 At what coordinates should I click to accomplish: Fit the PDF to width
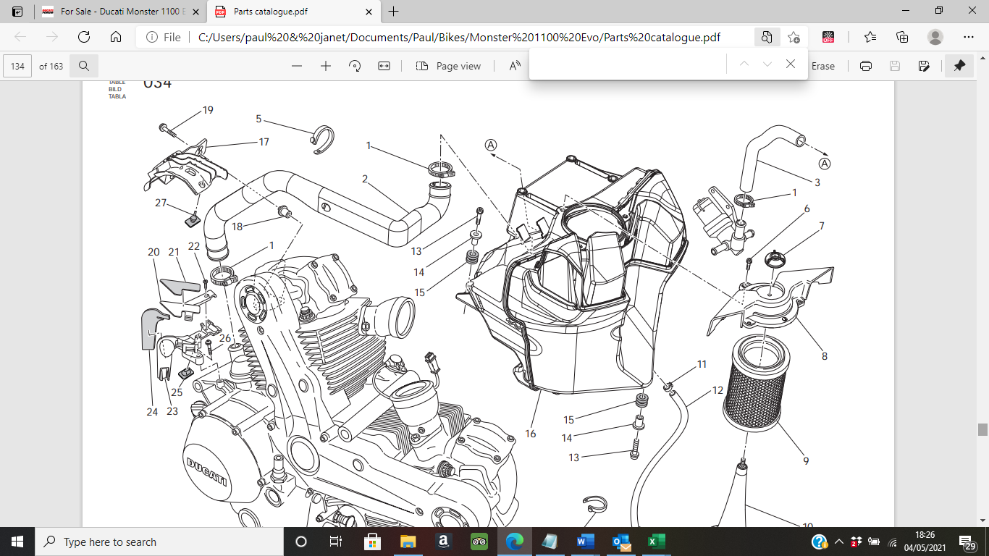384,66
